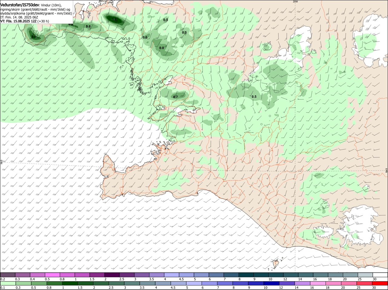Select the light green swatch above lower-row 0.3

(x=23, y=283)
